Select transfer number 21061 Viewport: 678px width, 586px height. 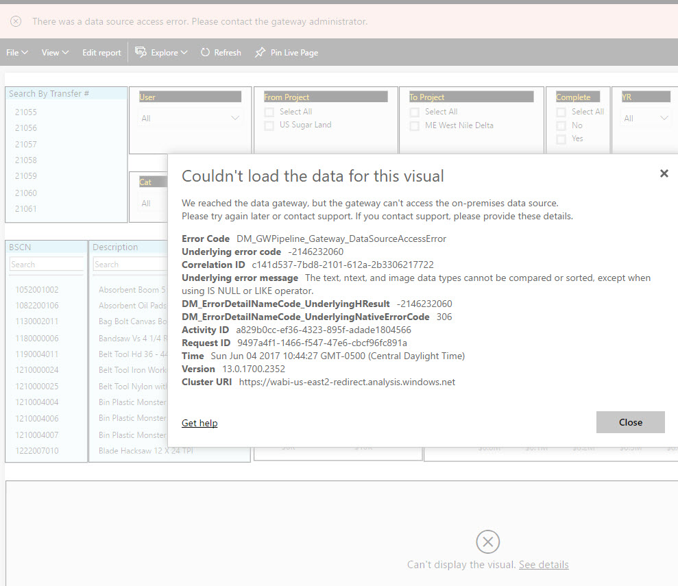pos(25,209)
